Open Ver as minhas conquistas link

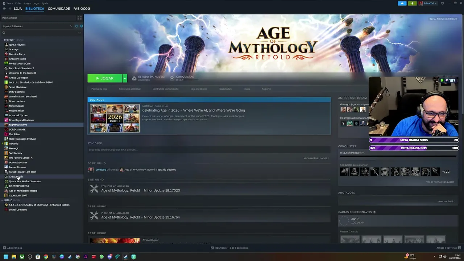pos(440,182)
